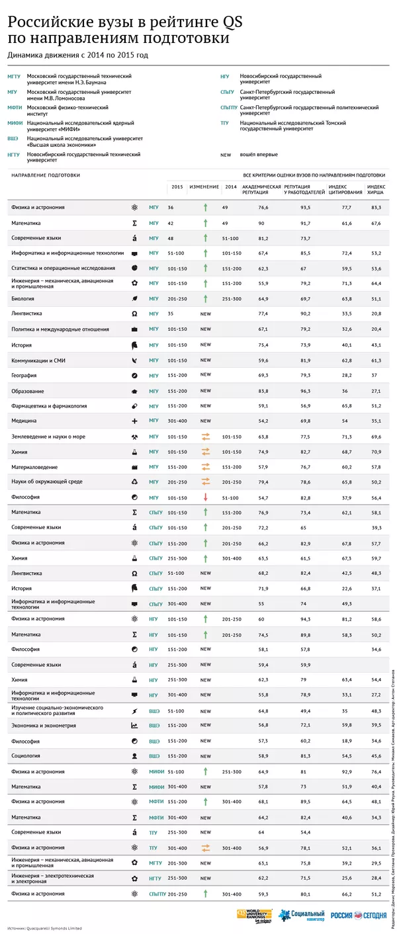Click the Социальный навигатор logo
The image size is (397, 934).
(301, 915)
